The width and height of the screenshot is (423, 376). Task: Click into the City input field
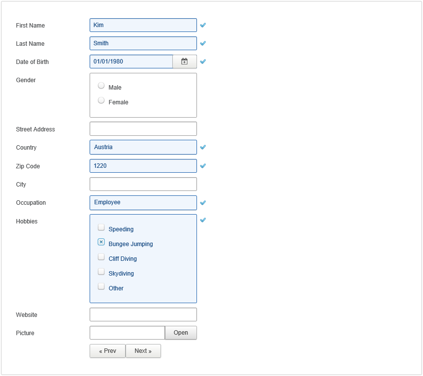143,184
